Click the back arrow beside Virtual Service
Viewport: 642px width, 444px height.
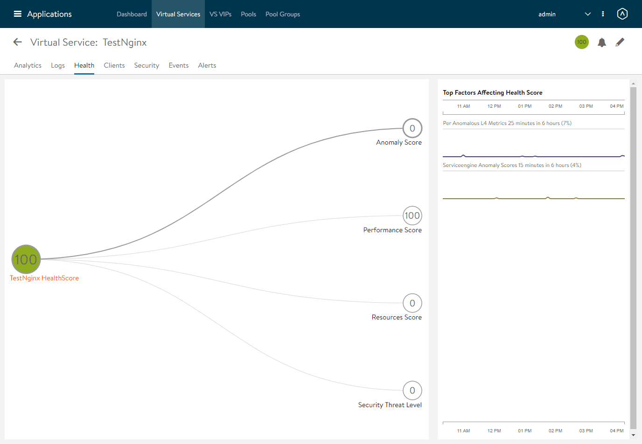click(18, 42)
